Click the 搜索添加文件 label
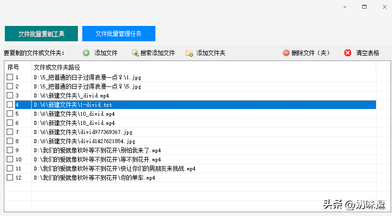392x216 pixels. tap(157, 53)
